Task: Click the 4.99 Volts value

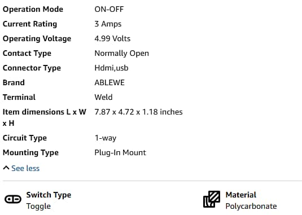Action: click(x=112, y=38)
